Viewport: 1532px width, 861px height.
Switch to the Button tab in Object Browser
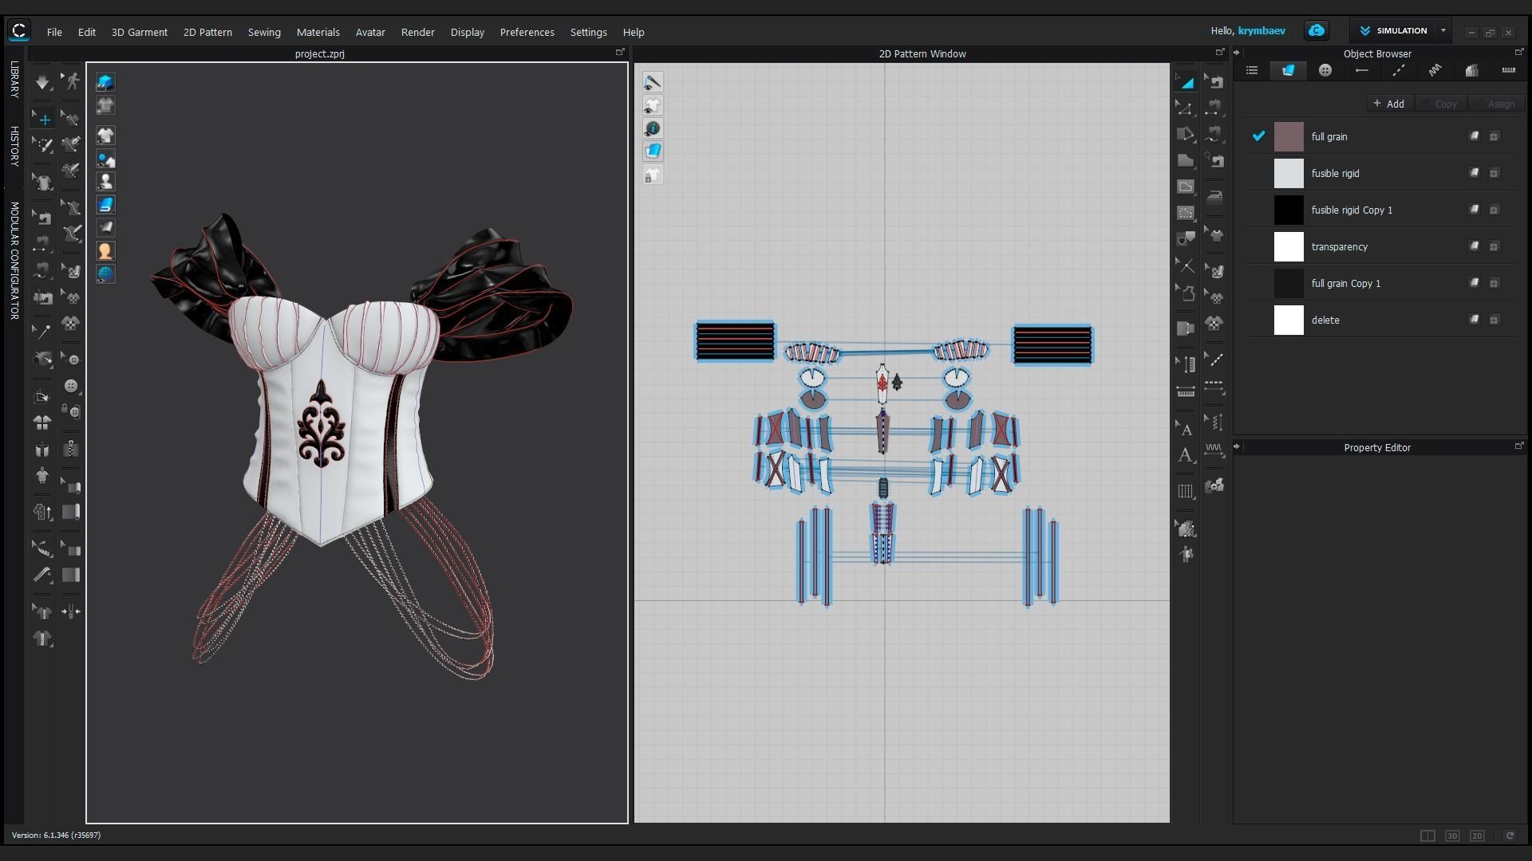coord(1325,70)
